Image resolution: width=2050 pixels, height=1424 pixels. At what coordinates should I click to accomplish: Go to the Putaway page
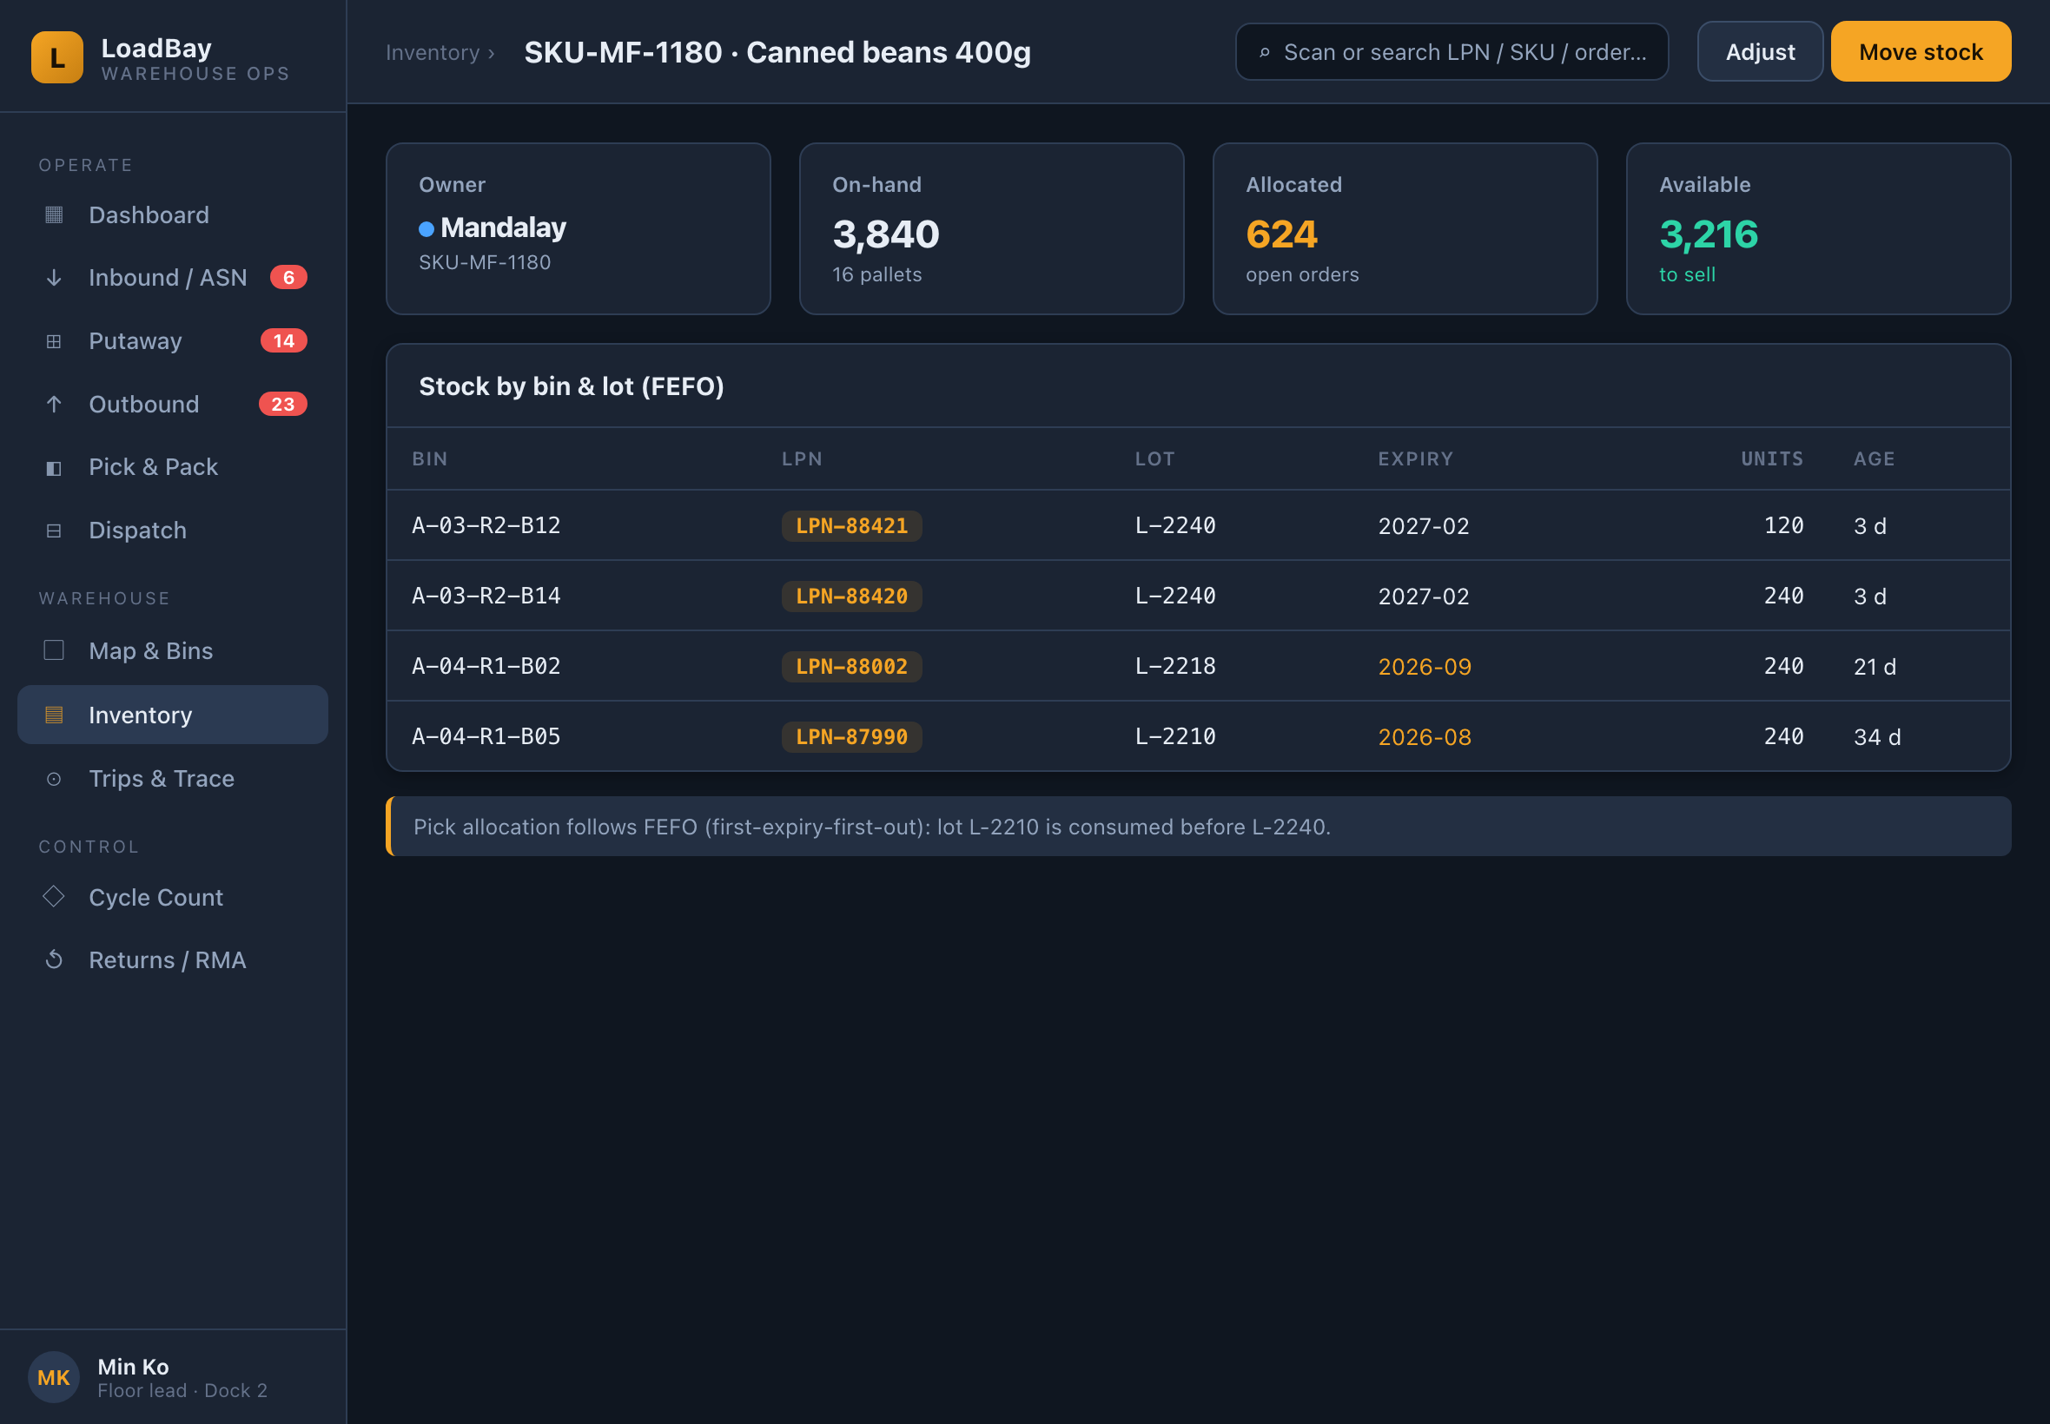(172, 341)
